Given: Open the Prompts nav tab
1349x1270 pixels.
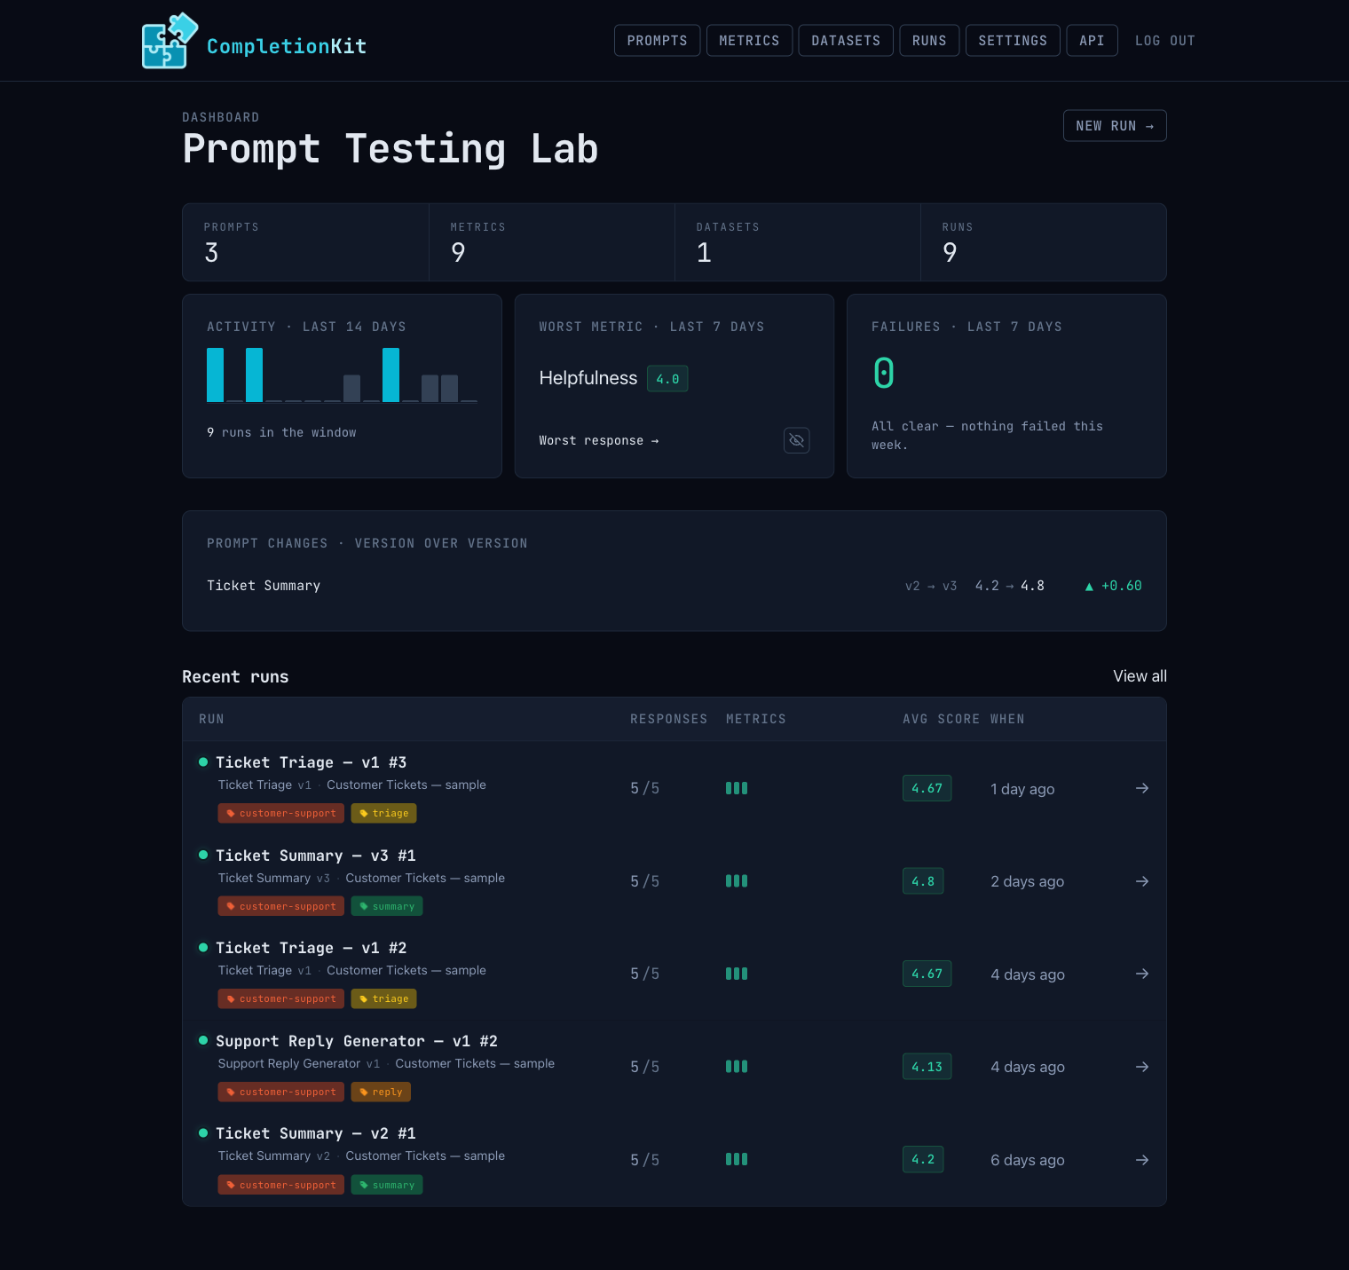Looking at the screenshot, I should pos(657,41).
